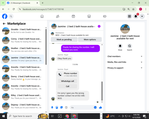
Task: Open the Marketplace storefront icon
Action: [89, 16]
